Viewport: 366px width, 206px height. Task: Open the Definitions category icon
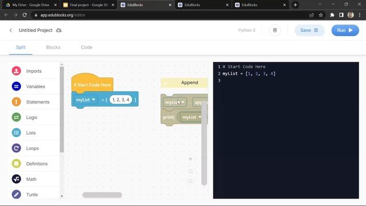(x=17, y=164)
